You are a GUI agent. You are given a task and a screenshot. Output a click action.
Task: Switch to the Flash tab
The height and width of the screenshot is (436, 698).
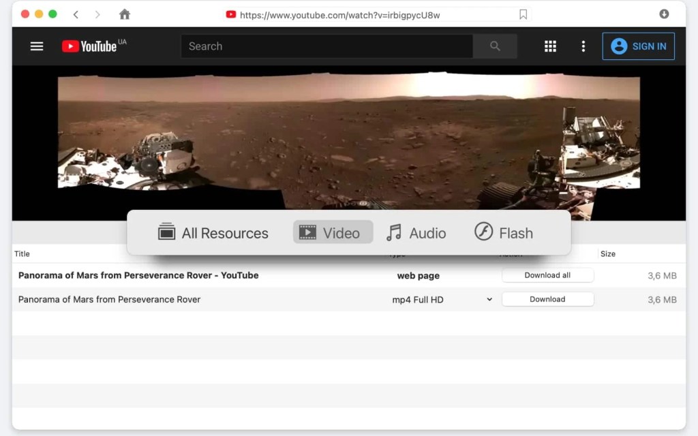pos(504,233)
